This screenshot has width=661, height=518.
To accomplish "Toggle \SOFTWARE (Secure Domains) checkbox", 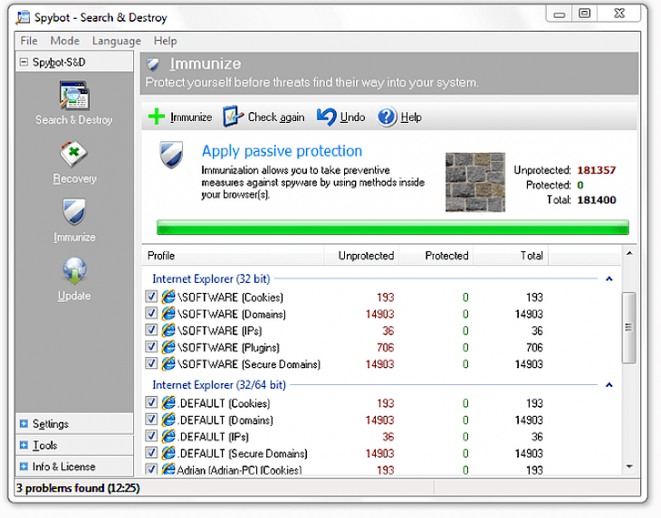I will pos(151,363).
